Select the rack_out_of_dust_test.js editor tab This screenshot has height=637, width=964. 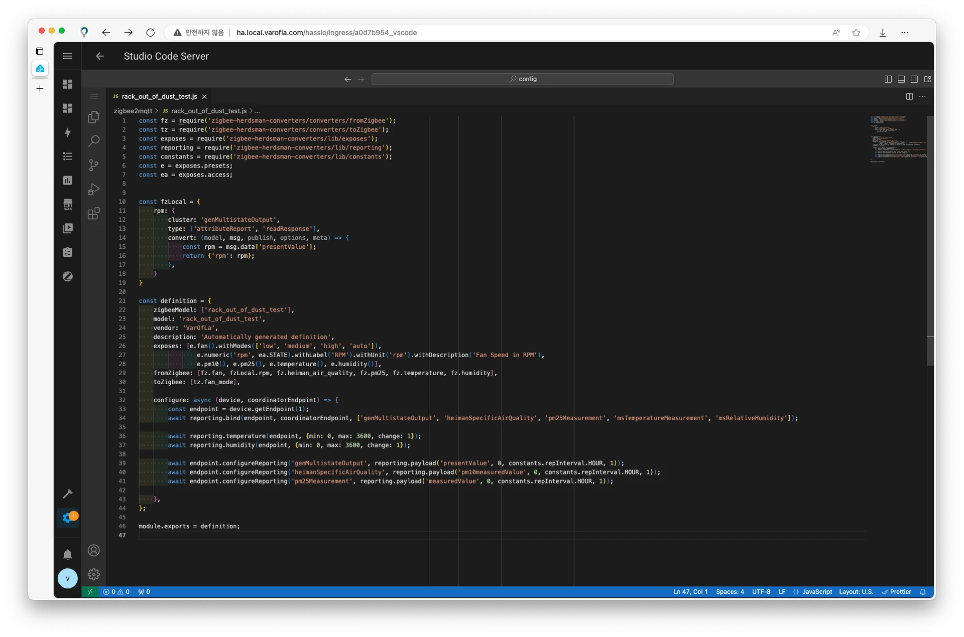(x=159, y=96)
